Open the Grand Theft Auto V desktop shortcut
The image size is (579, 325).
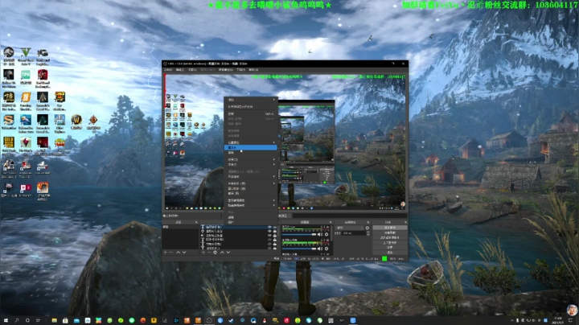tap(26, 56)
